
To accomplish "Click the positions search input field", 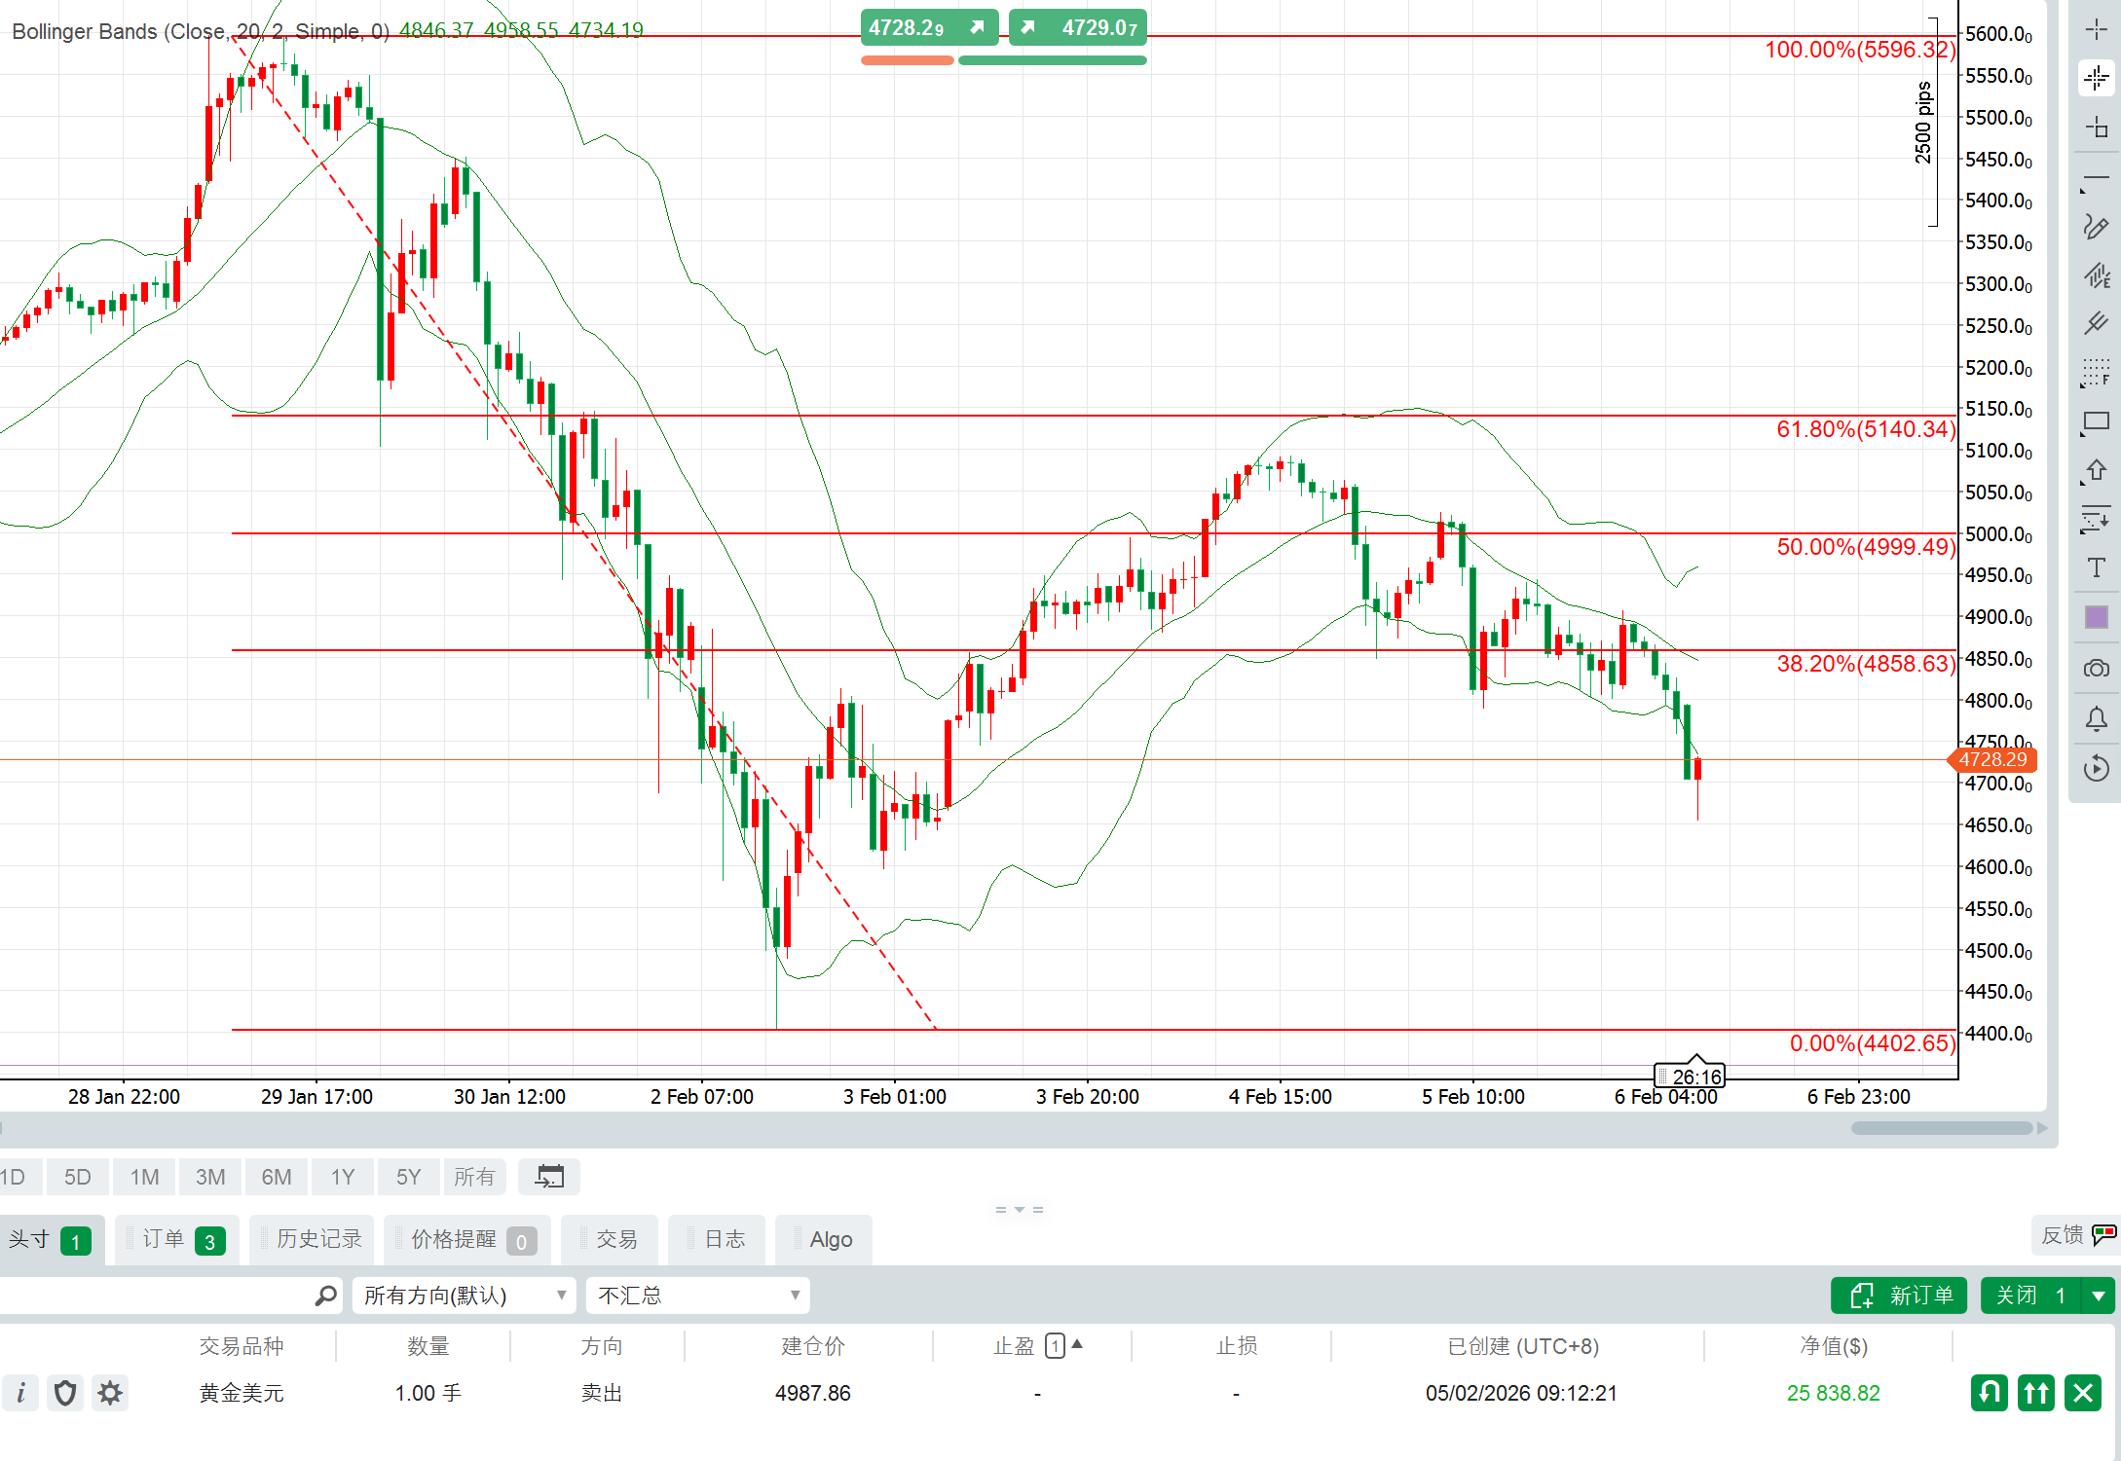I will tap(156, 1296).
